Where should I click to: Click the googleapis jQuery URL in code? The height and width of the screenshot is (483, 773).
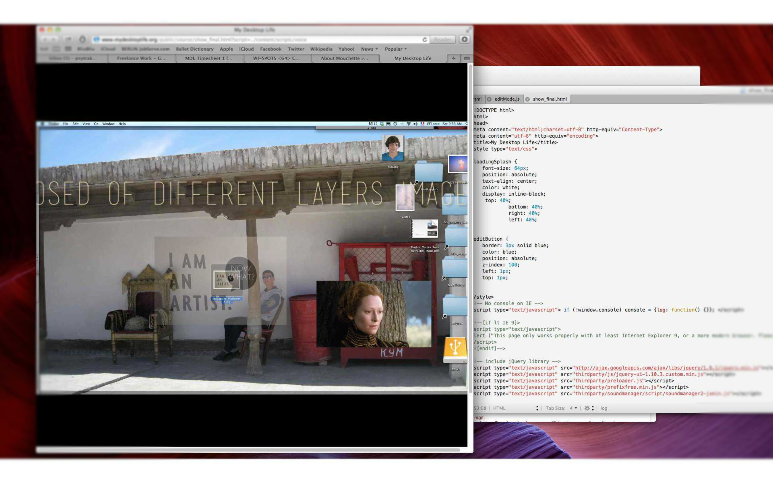coord(666,368)
